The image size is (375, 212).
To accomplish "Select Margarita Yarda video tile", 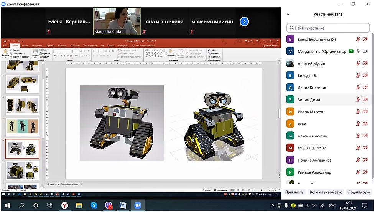I will point(117,22).
